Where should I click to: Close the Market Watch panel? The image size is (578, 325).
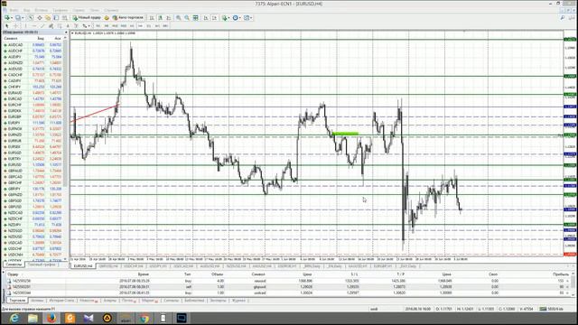(x=66, y=32)
